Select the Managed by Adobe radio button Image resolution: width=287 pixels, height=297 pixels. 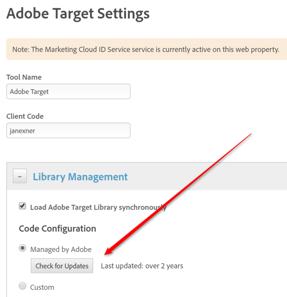[22, 248]
